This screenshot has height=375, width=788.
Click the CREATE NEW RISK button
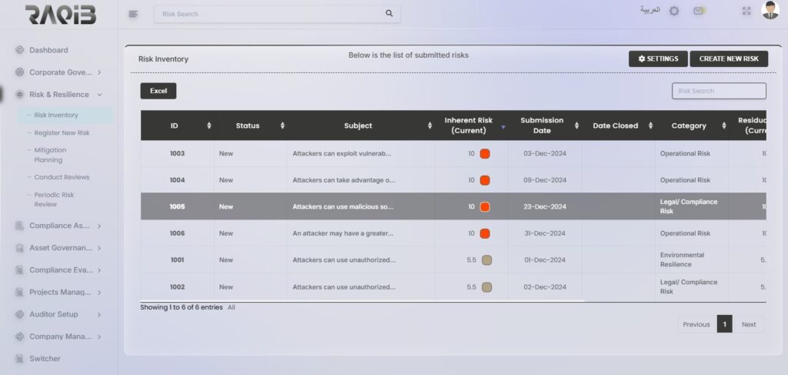(728, 59)
